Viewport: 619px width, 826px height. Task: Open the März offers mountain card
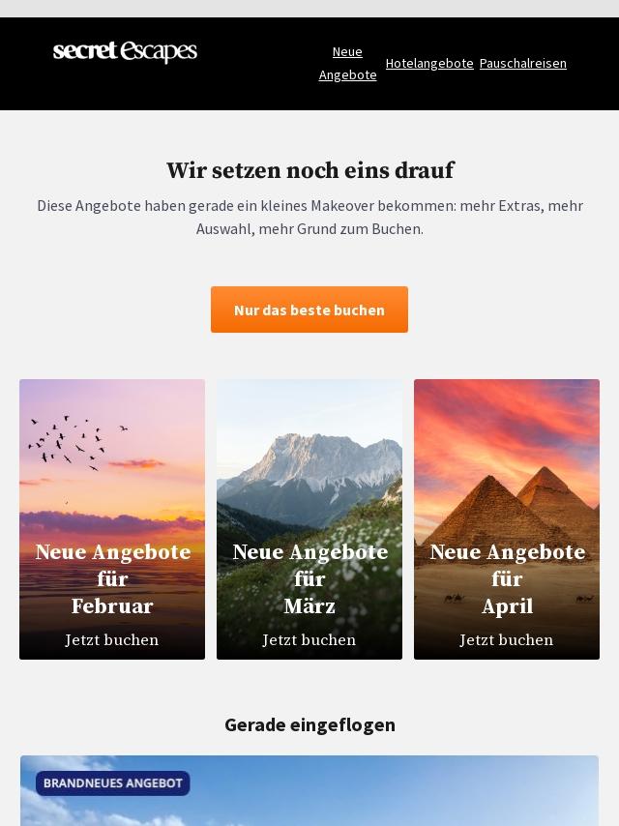[x=309, y=518]
